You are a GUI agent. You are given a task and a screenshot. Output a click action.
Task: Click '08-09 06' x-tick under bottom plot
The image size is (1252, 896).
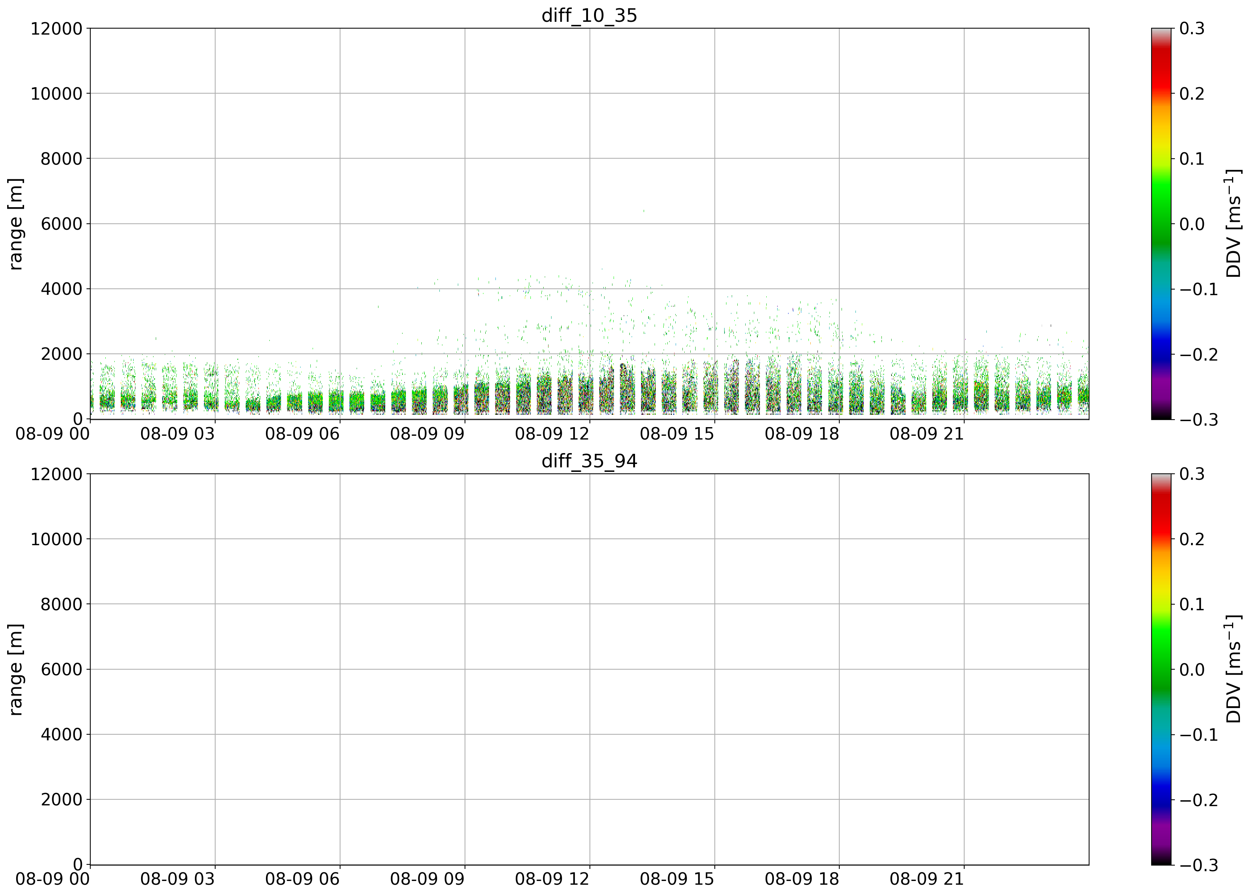[302, 879]
